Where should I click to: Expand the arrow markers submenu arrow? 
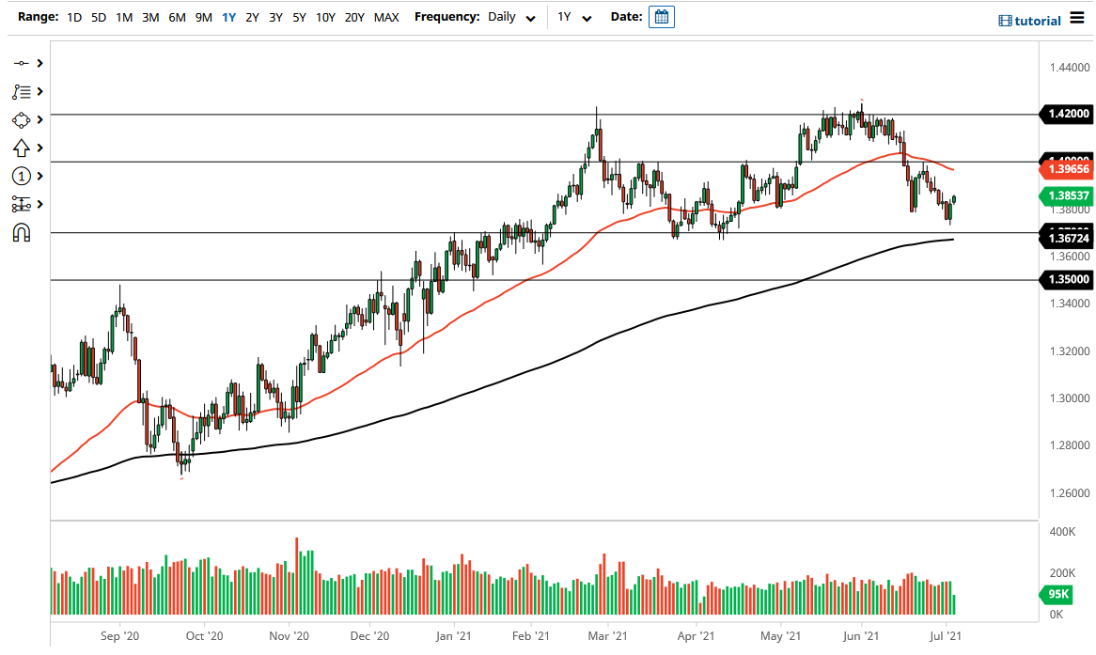tap(39, 148)
